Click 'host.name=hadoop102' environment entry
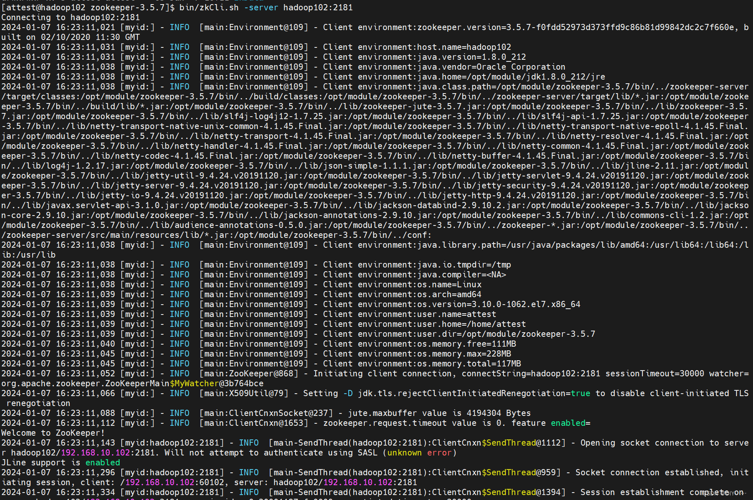753x500 pixels. pos(464,47)
